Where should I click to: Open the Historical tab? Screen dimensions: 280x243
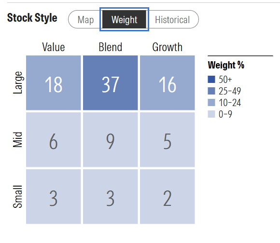[x=172, y=19]
